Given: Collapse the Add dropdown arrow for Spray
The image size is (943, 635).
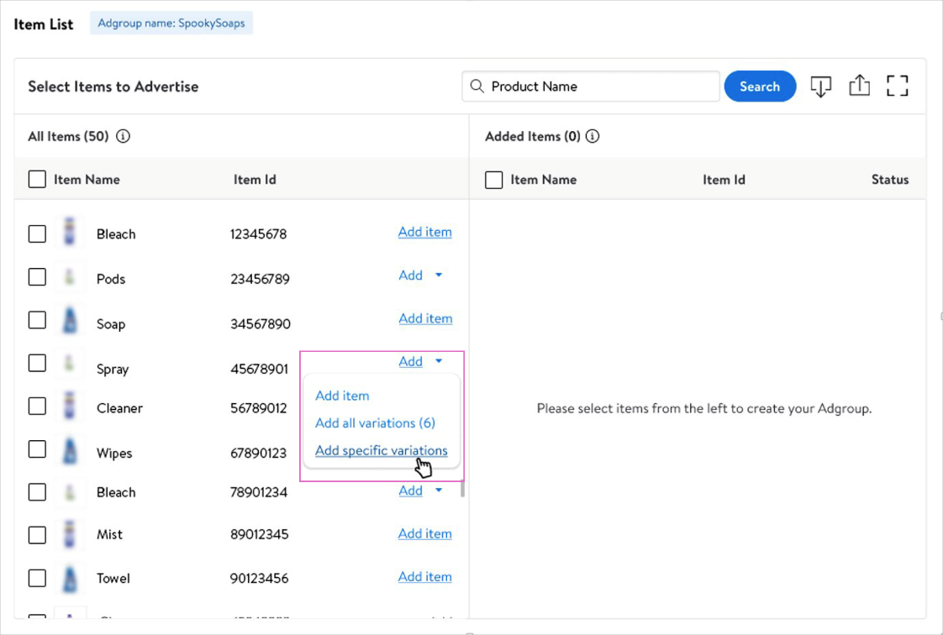Looking at the screenshot, I should click(439, 361).
